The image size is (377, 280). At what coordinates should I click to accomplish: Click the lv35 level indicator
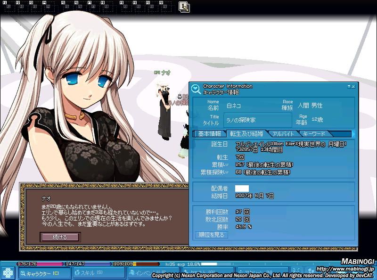(170, 264)
